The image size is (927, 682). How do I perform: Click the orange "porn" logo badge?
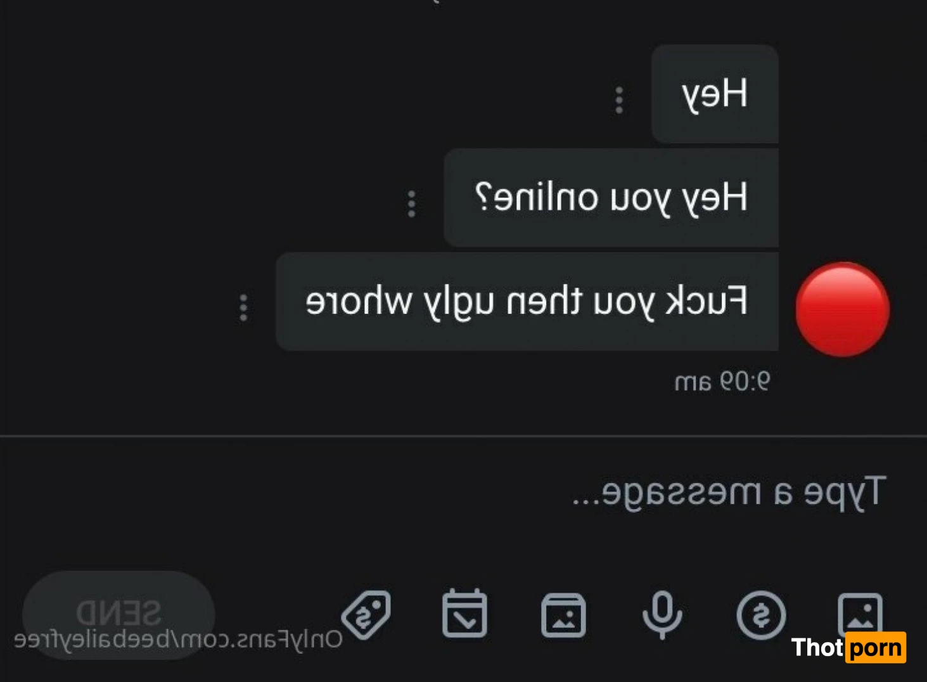pos(876,648)
